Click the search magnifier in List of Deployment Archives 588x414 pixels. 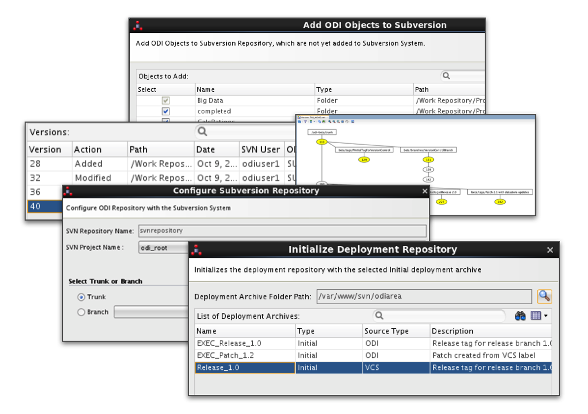pos(379,315)
